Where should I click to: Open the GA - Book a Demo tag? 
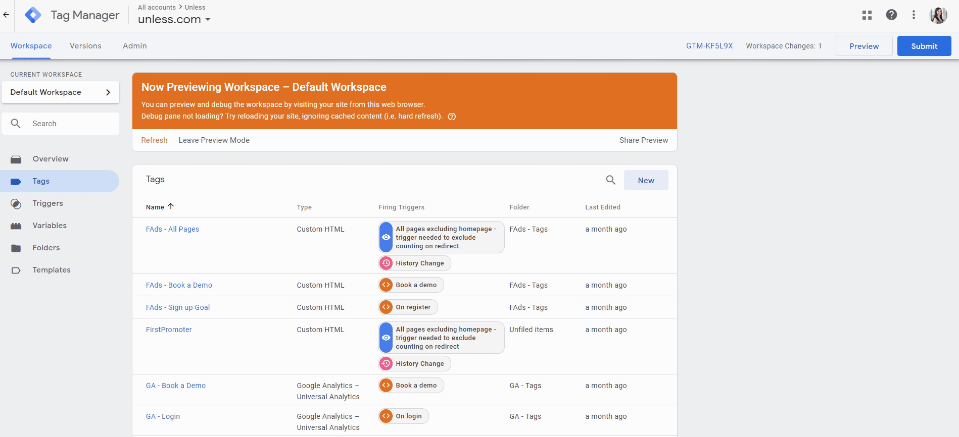(x=176, y=386)
